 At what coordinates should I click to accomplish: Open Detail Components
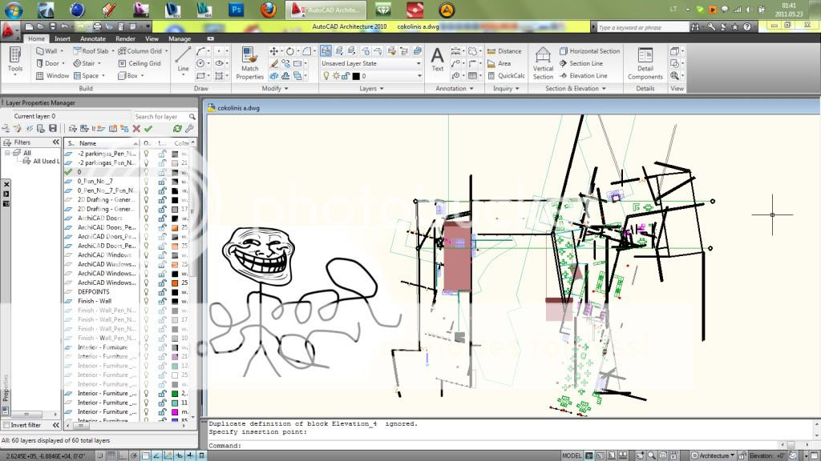[x=645, y=62]
